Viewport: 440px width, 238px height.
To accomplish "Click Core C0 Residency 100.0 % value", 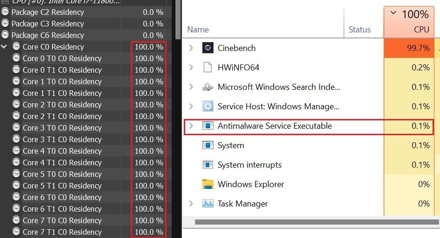I will [149, 47].
